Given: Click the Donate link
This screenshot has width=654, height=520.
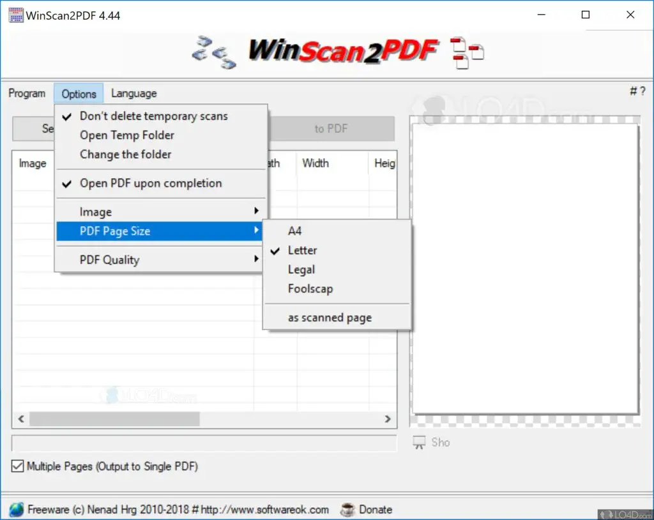Looking at the screenshot, I should (x=376, y=510).
